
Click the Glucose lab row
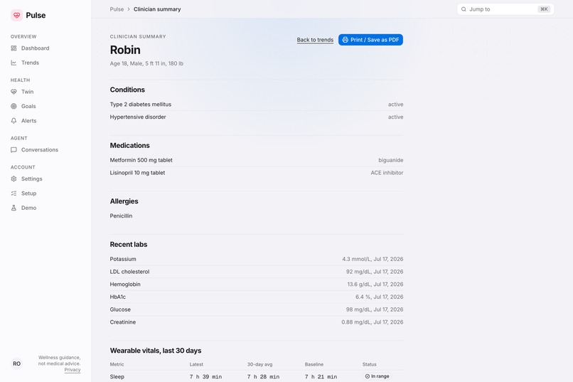pos(257,309)
